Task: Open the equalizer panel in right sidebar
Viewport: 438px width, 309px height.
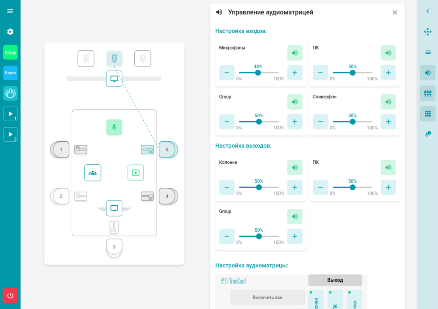Action: pyautogui.click(x=427, y=93)
